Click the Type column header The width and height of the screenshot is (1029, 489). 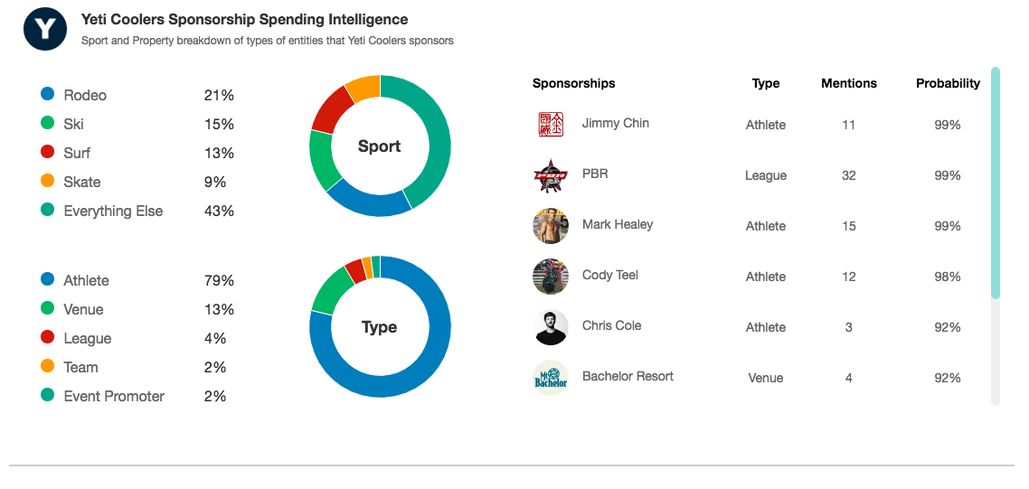tap(765, 83)
